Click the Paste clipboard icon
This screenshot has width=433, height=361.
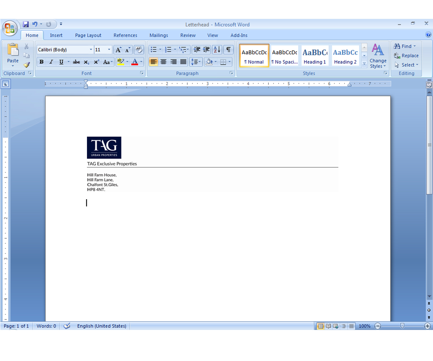(x=13, y=50)
